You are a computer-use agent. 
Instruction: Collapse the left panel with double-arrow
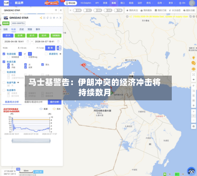61,10
